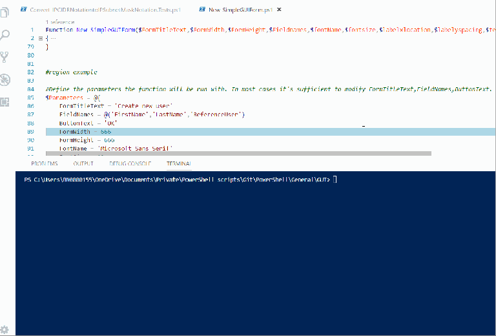Select the New-SimpleGUIForm.ps1 editor tab

(x=240, y=10)
